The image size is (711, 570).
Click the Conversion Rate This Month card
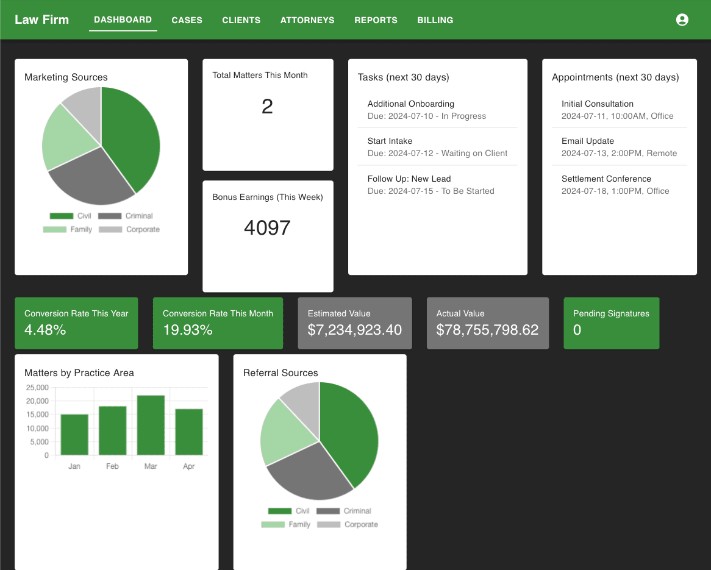[x=218, y=323]
